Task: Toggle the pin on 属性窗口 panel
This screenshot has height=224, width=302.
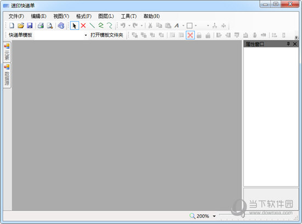Action: (x=288, y=44)
